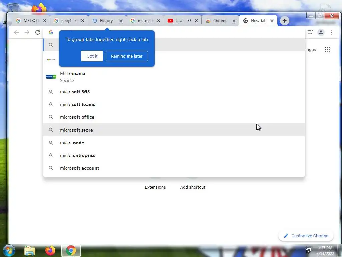Open the Google apps grid icon
Viewport: 342px width, 257px height.
[327, 50]
